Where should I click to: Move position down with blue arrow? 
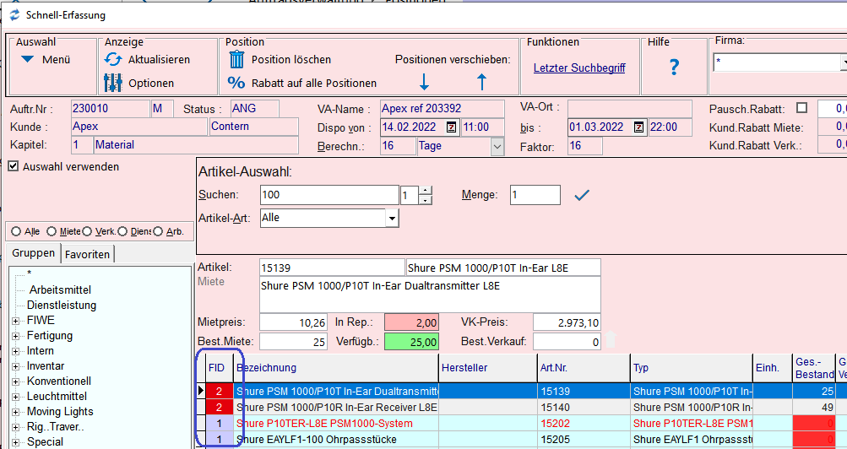pos(424,82)
